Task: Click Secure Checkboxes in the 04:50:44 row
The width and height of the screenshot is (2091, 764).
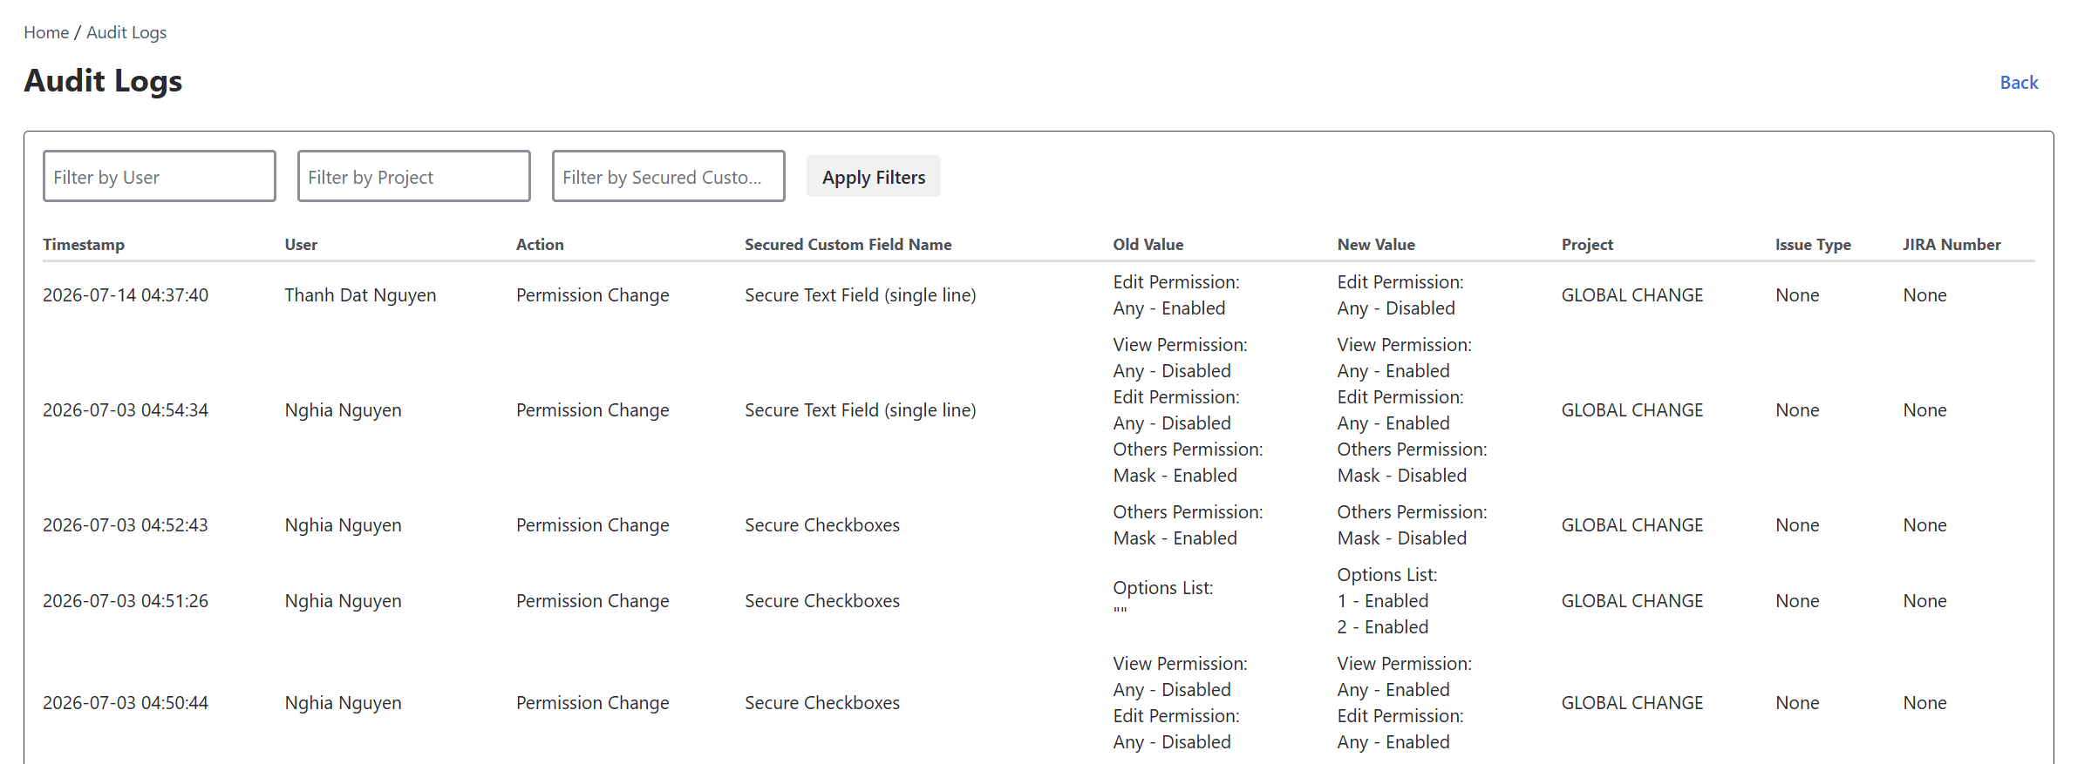Action: tap(822, 703)
